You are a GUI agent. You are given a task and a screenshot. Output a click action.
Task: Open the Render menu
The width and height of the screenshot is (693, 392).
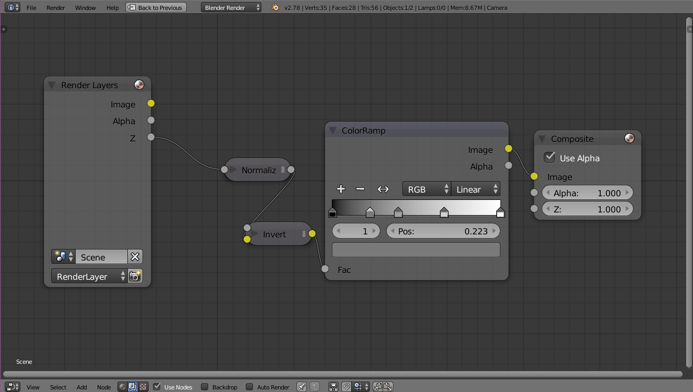(x=55, y=8)
